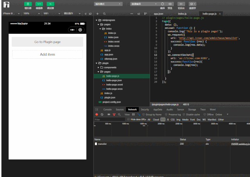Viewport: 250px width, 177px height.
Task: Open the simulate operations dropdown
Action: pos(72,14)
